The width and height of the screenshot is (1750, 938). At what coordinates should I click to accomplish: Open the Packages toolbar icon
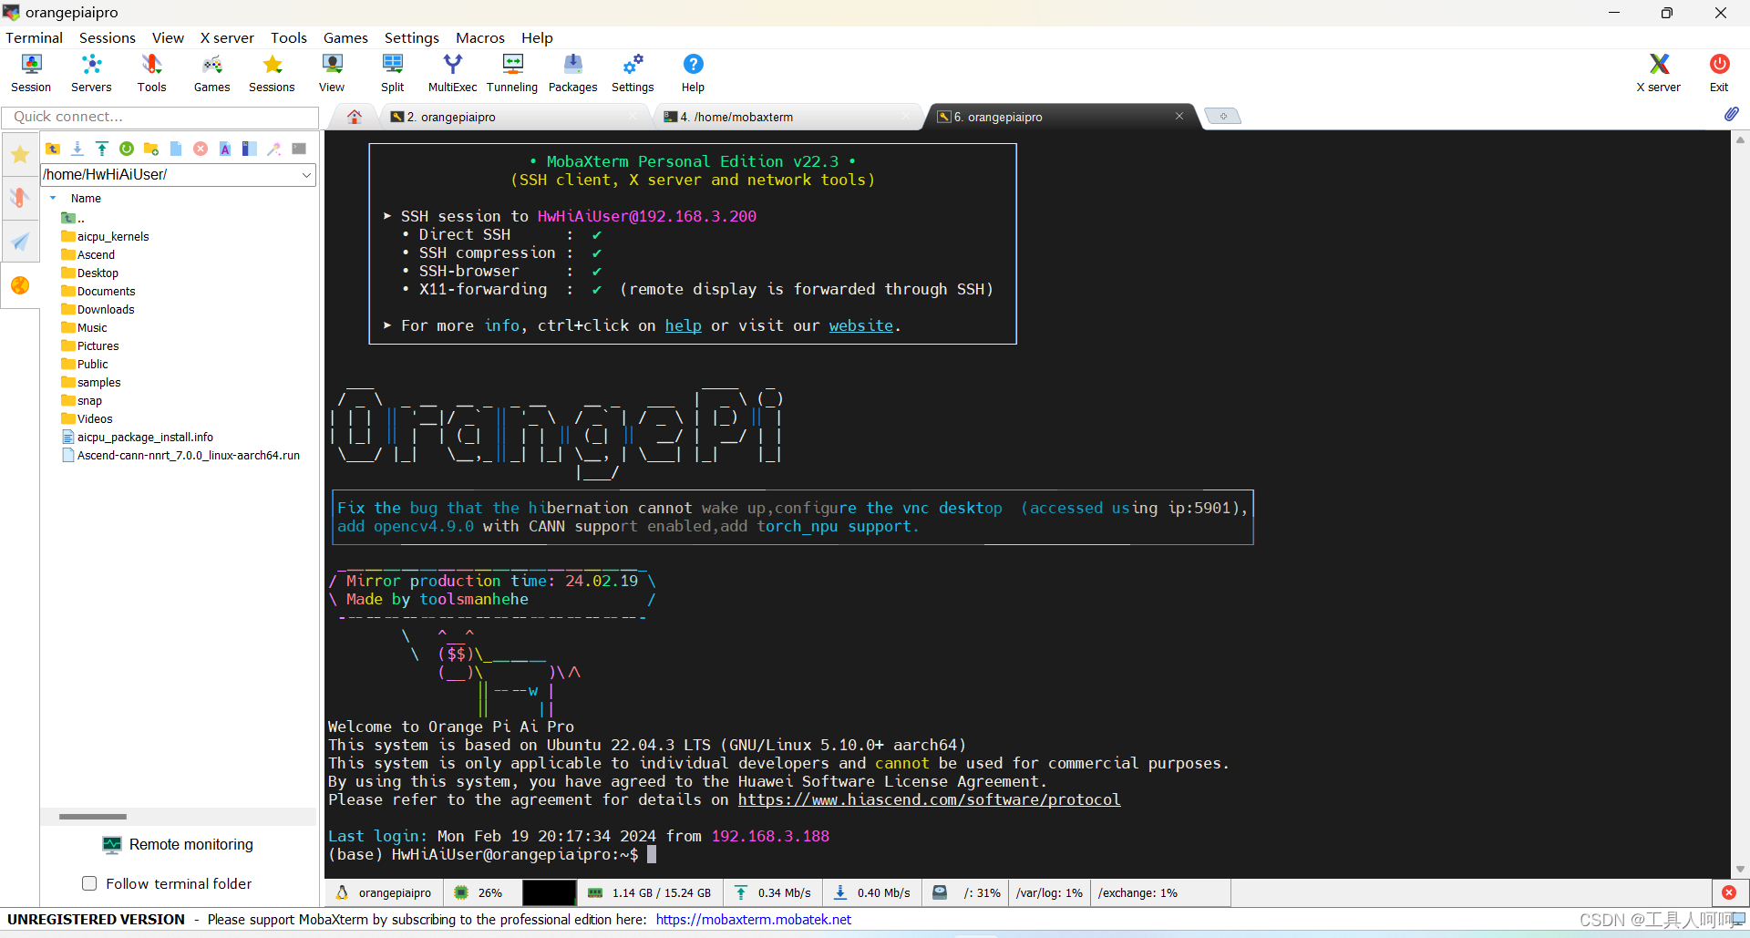[572, 73]
